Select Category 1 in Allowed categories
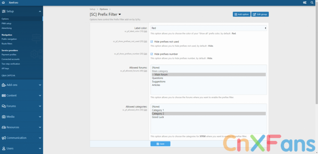 pyautogui.click(x=209, y=110)
